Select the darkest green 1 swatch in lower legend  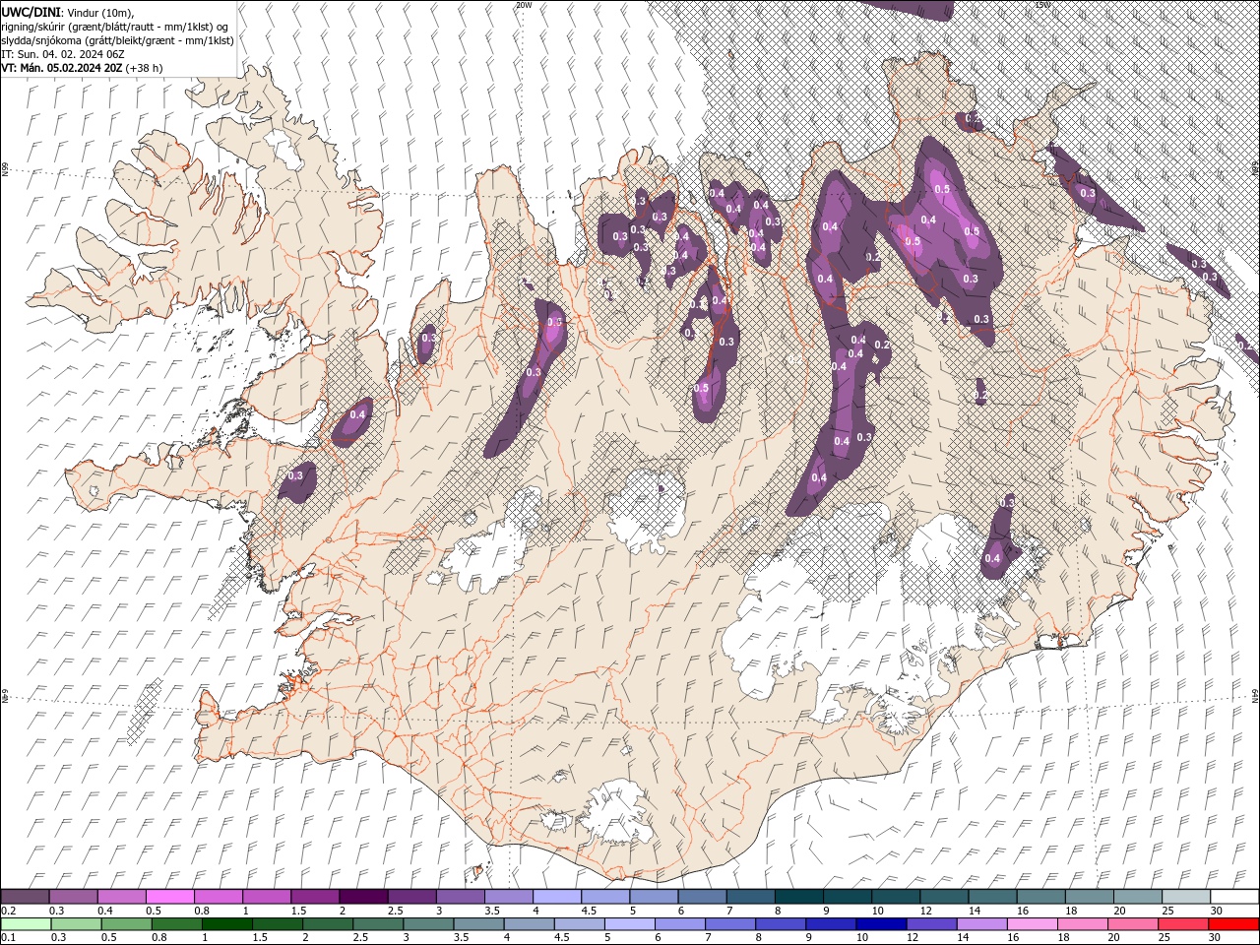click(226, 923)
